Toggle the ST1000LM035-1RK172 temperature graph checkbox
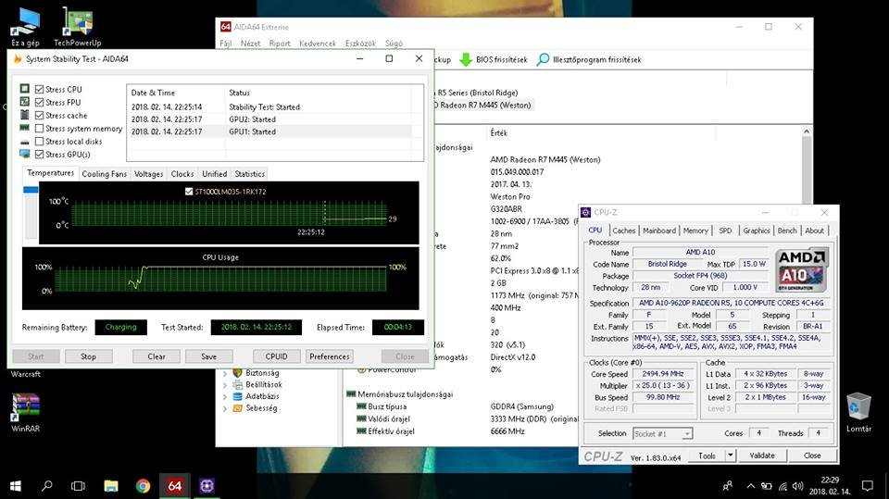This screenshot has height=499, width=889. 189,192
